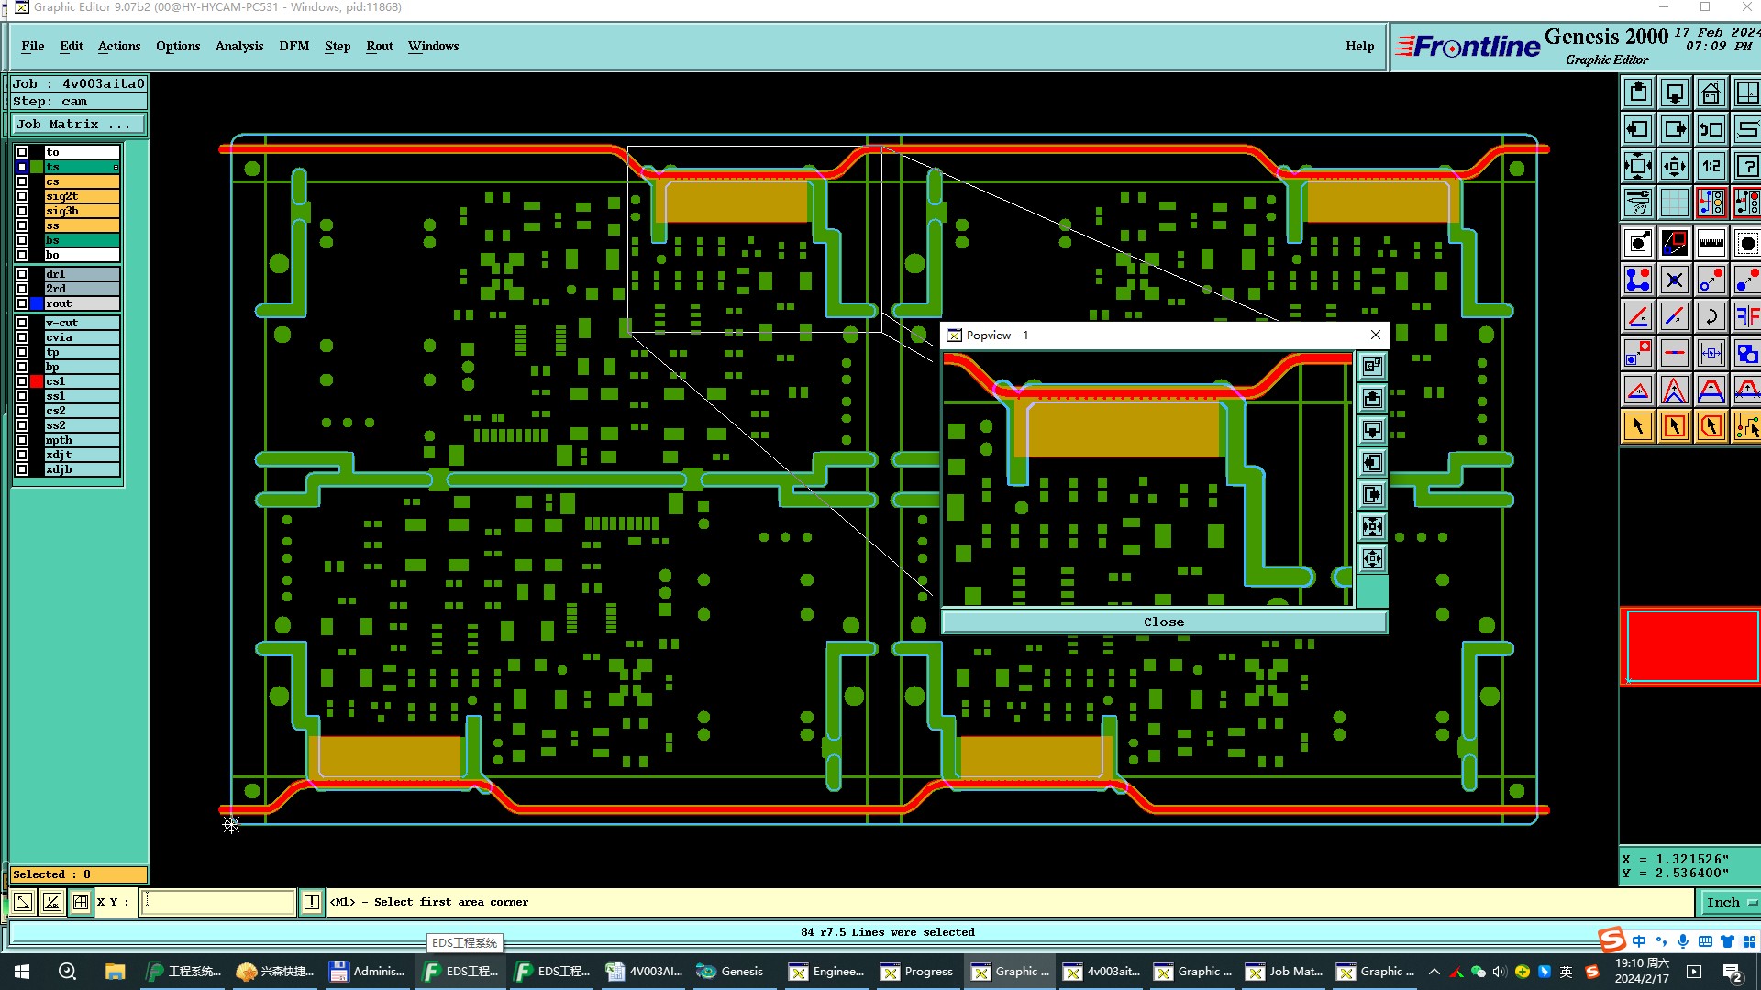Click the pan left view icon

coord(1638,129)
